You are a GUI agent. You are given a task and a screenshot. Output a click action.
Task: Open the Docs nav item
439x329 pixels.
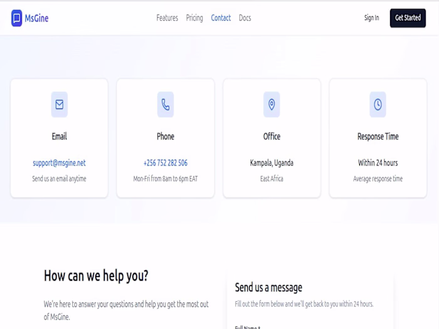245,18
